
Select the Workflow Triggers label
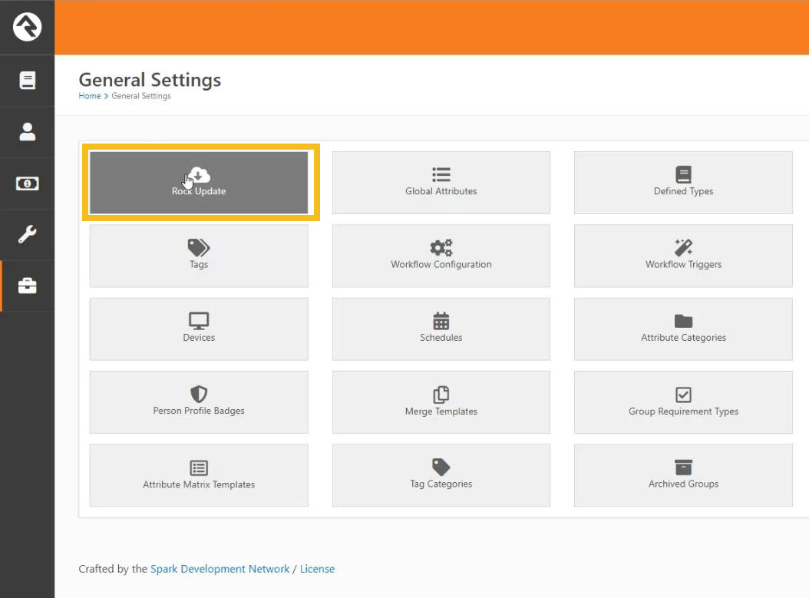(x=683, y=264)
